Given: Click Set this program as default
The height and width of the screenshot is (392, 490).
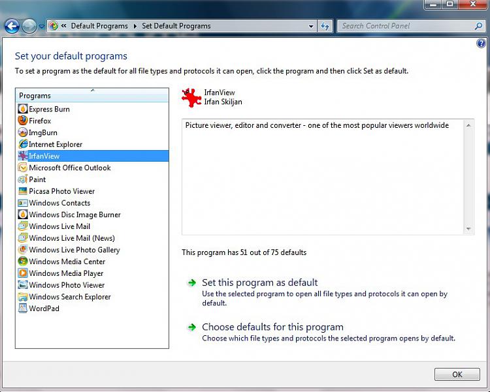Looking at the screenshot, I should [x=259, y=282].
